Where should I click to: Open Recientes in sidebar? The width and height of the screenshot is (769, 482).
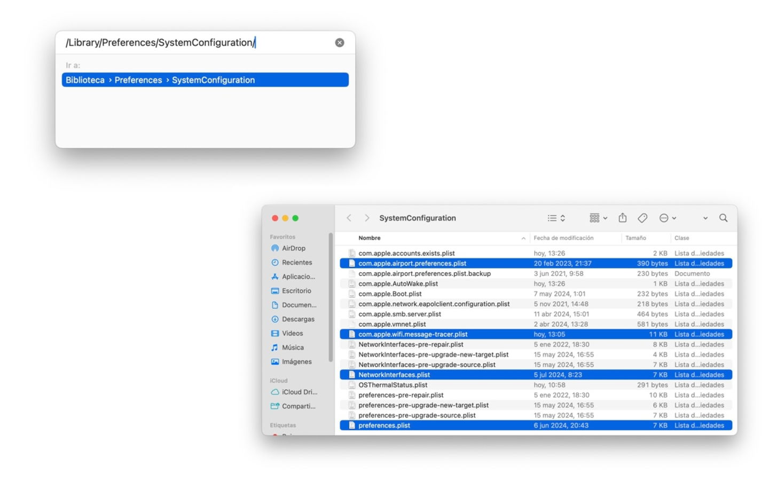tap(297, 263)
